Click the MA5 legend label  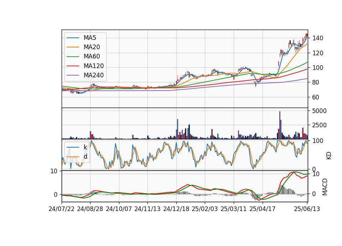pos(90,38)
